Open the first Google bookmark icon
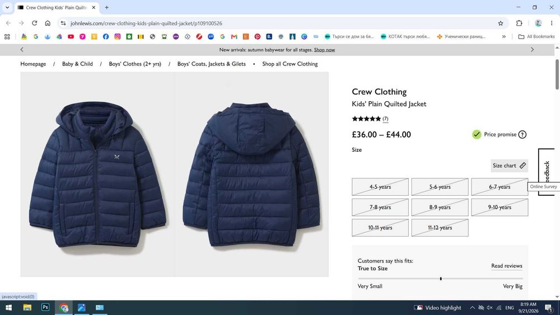This screenshot has width=560, height=315. click(x=36, y=36)
